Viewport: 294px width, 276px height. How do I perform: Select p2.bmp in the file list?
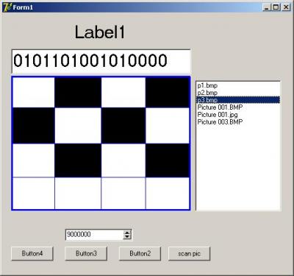(238, 93)
